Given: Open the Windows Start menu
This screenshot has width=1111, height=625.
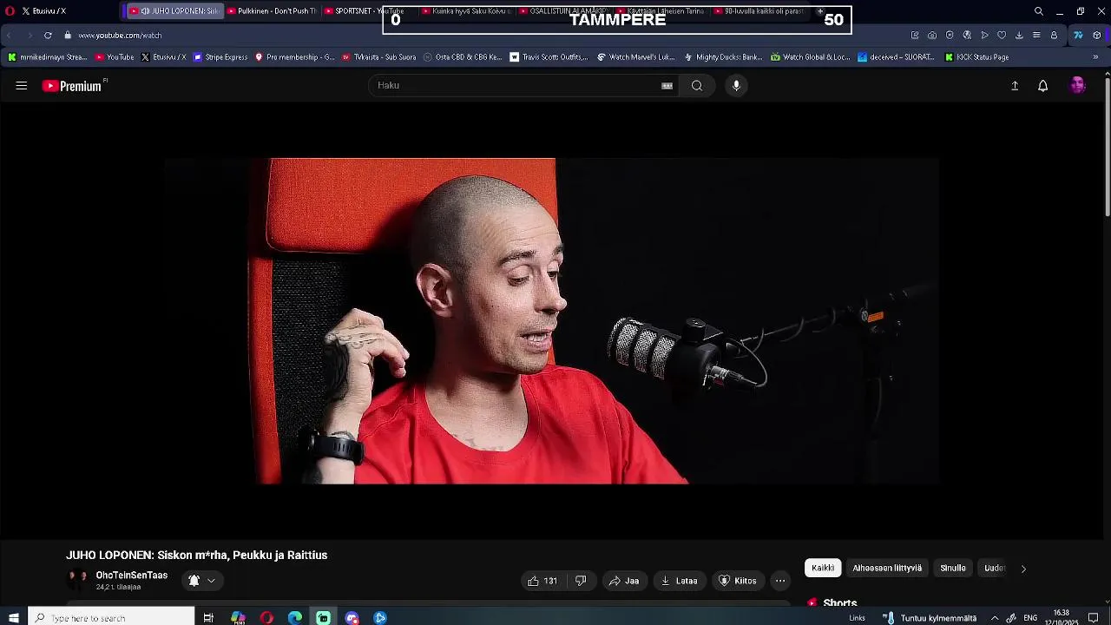Looking at the screenshot, I should (x=13, y=618).
